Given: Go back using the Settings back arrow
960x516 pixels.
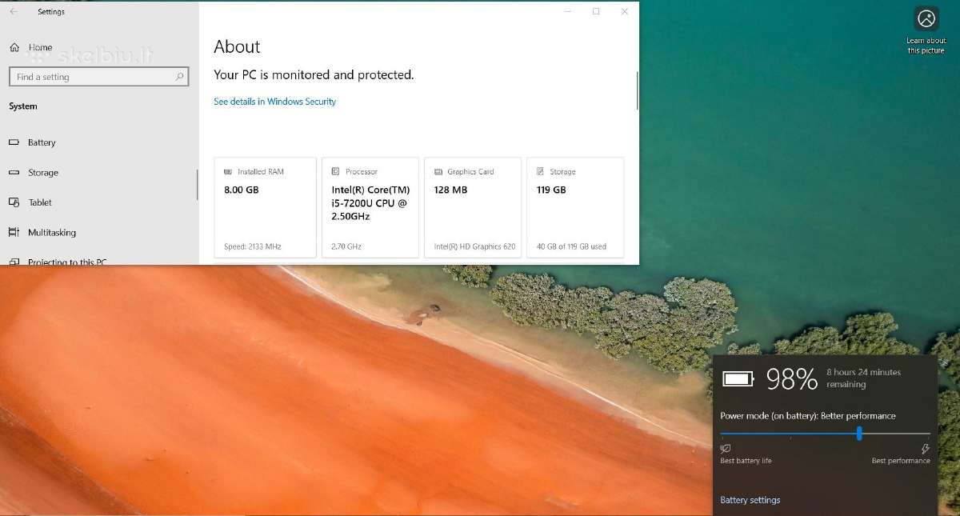Looking at the screenshot, I should point(14,12).
